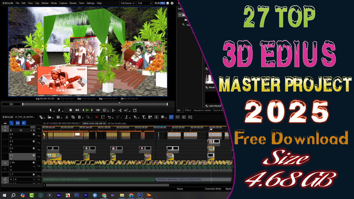Open the audio mixer icon
The width and height of the screenshot is (354, 199).
(x=178, y=117)
